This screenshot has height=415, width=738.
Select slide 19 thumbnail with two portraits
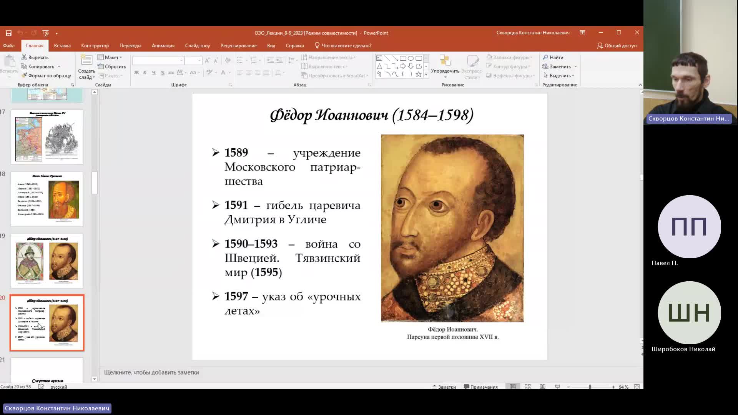click(47, 261)
